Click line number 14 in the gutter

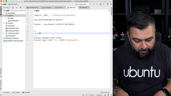(27, 40)
